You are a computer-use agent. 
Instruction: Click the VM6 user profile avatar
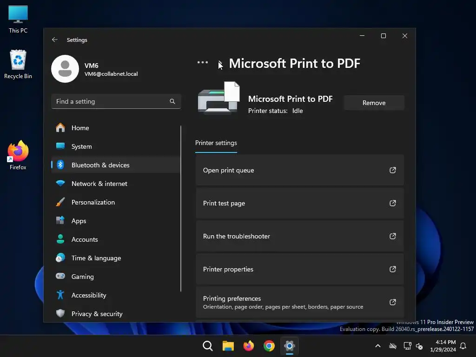point(65,69)
